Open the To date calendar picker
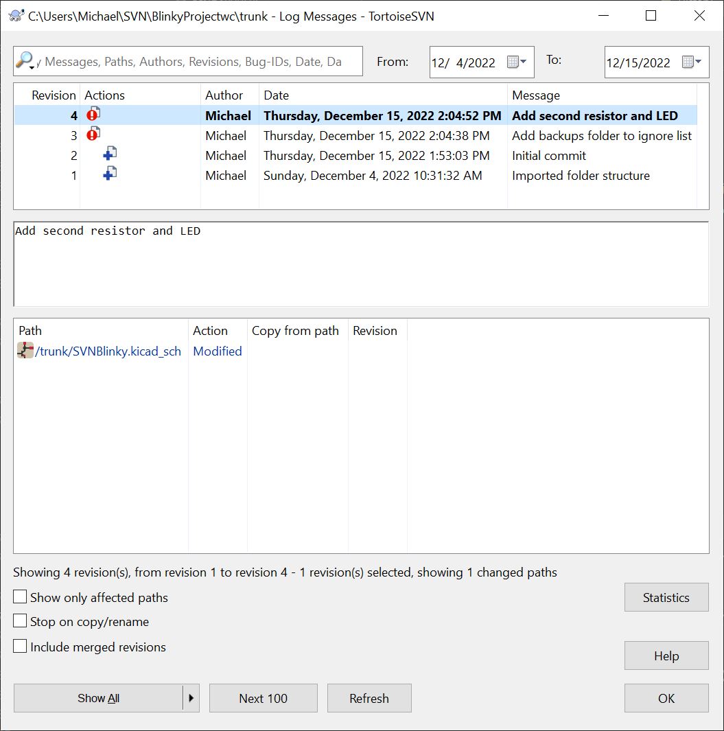 click(x=692, y=62)
